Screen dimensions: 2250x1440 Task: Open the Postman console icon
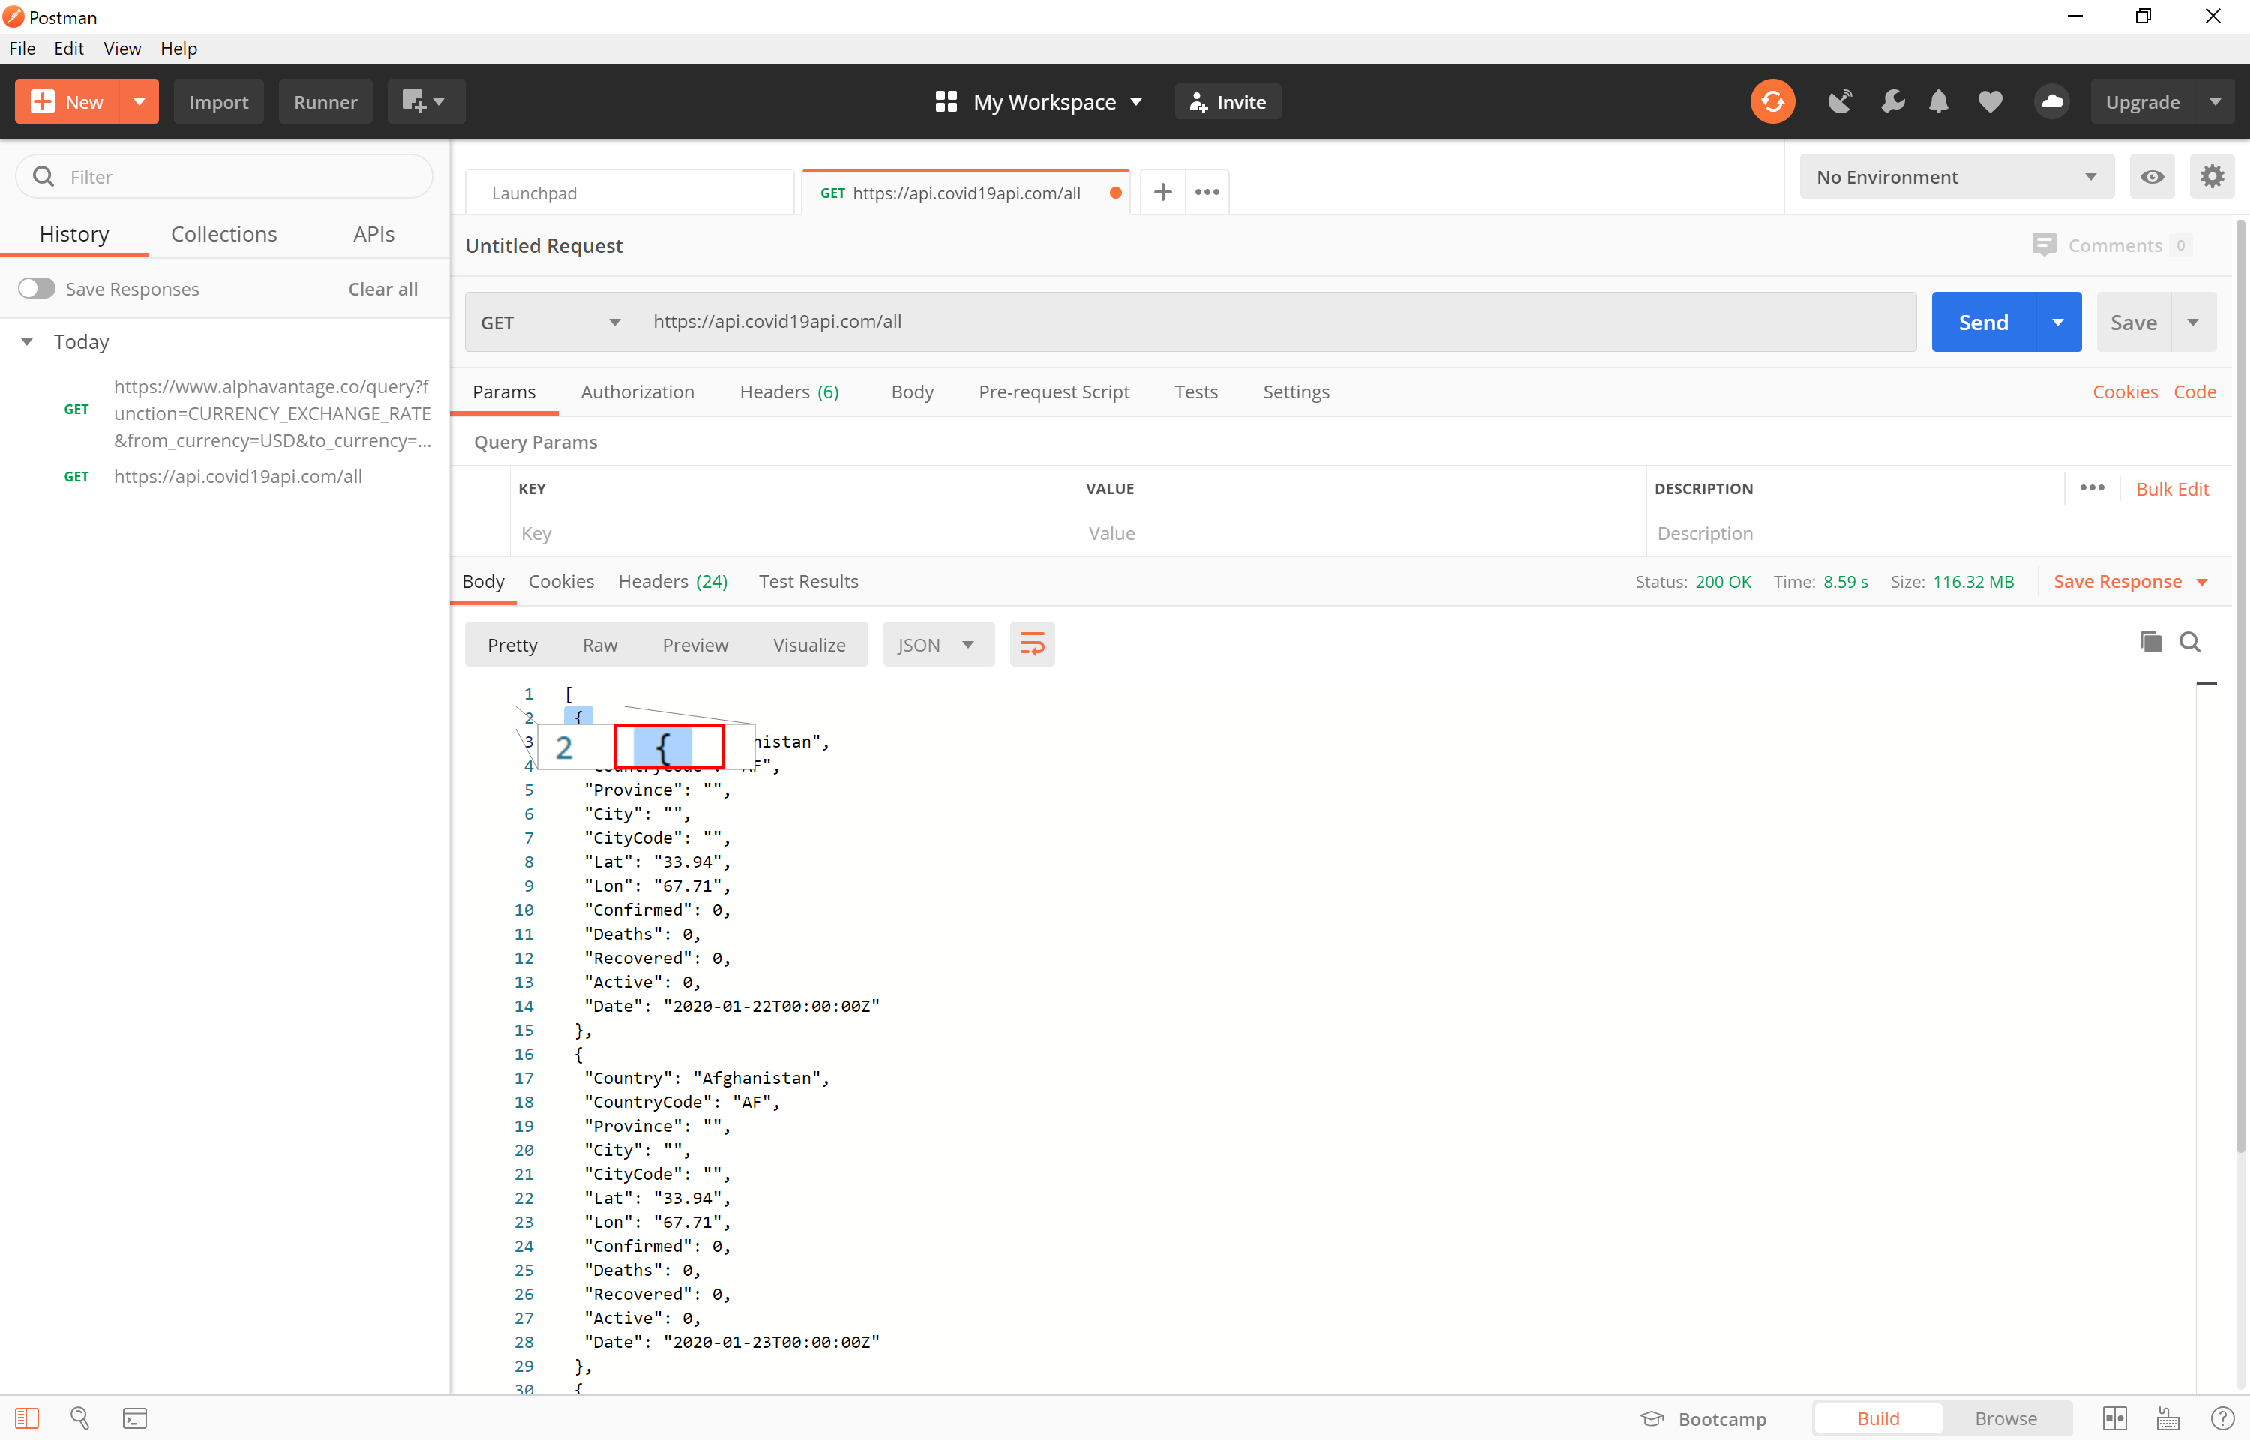point(134,1417)
